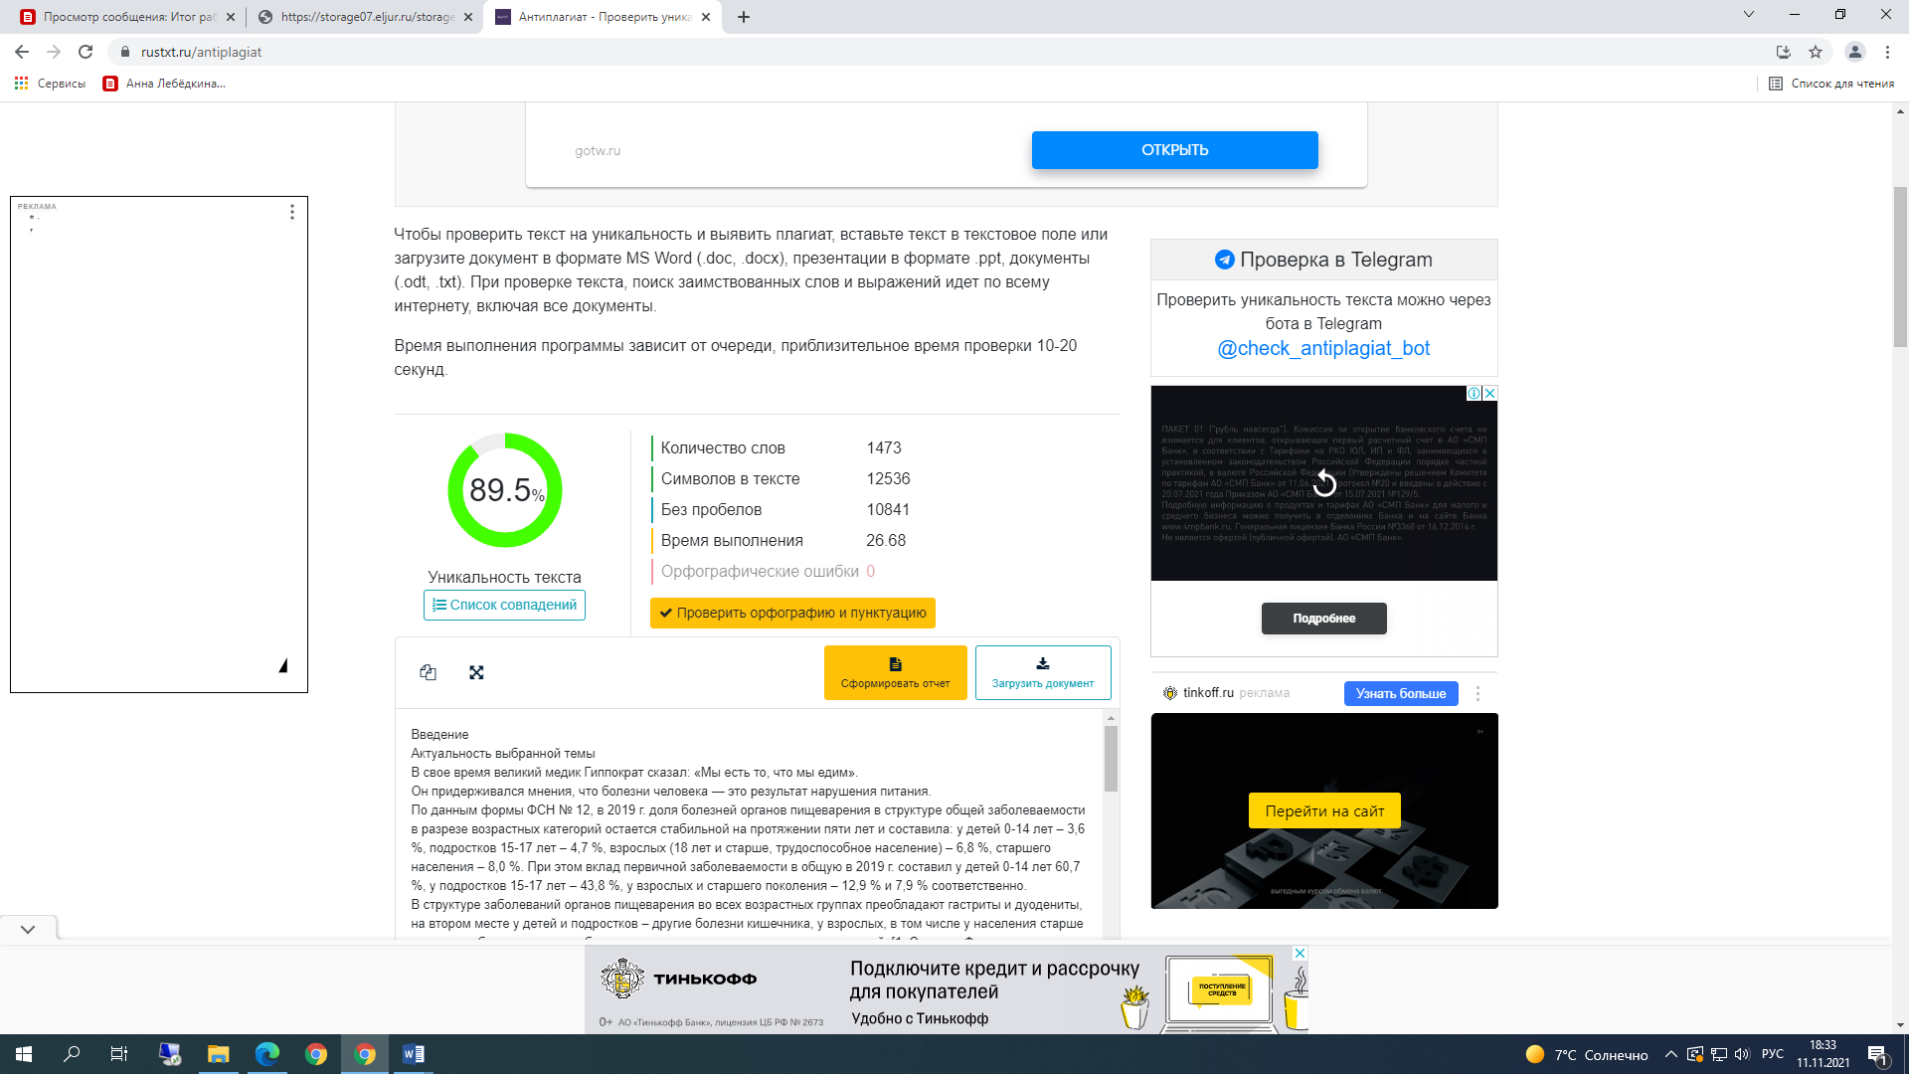Click Проверить орфографию и пунктуацию button
The image size is (1909, 1074).
792,613
